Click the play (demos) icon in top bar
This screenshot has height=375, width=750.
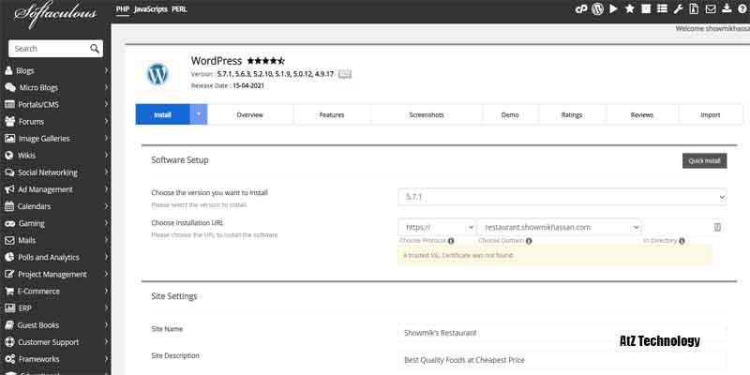(x=614, y=8)
